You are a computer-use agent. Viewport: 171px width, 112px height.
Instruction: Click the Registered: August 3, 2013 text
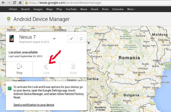pos(34,42)
